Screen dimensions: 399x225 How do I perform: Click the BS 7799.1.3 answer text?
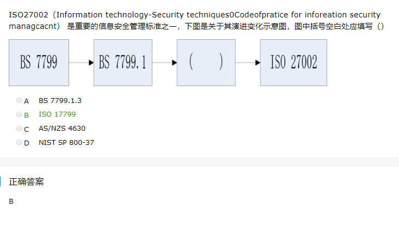click(x=60, y=101)
